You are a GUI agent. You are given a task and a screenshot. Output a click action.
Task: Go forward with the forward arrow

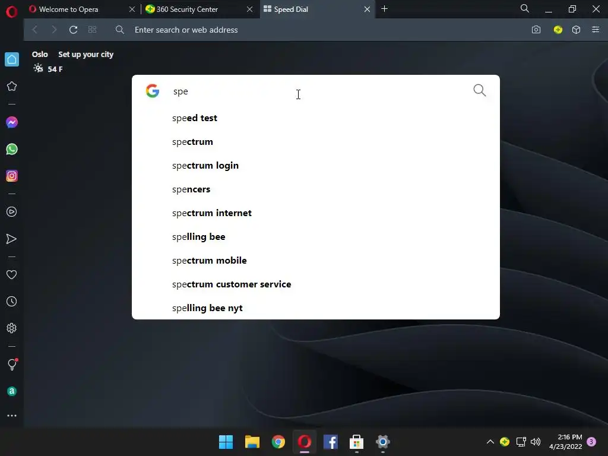(x=54, y=30)
